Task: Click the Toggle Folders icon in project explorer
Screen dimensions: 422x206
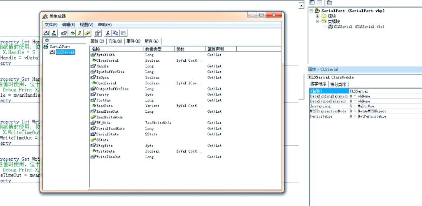Action: pos(329,2)
